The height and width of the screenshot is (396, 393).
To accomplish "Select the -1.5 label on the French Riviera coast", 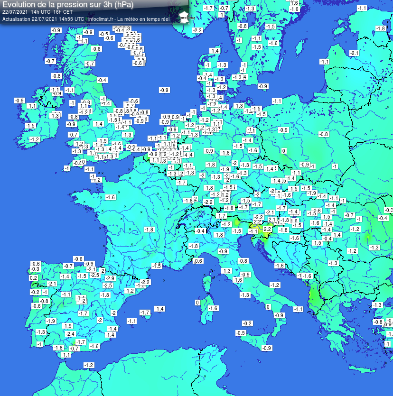I will pos(157,266).
